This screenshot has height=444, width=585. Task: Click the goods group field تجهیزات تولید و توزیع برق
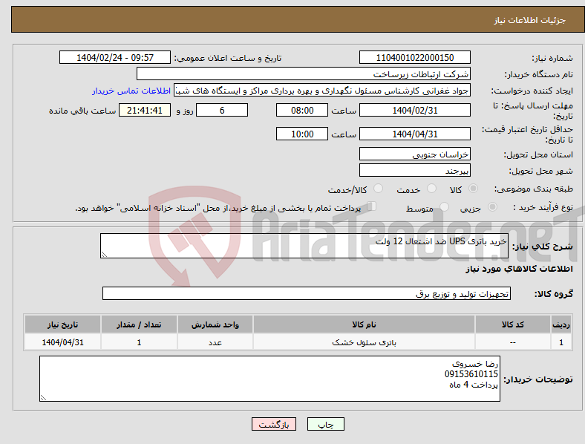click(x=307, y=293)
